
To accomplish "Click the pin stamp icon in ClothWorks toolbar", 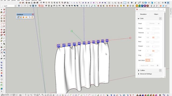I will tap(32, 17).
